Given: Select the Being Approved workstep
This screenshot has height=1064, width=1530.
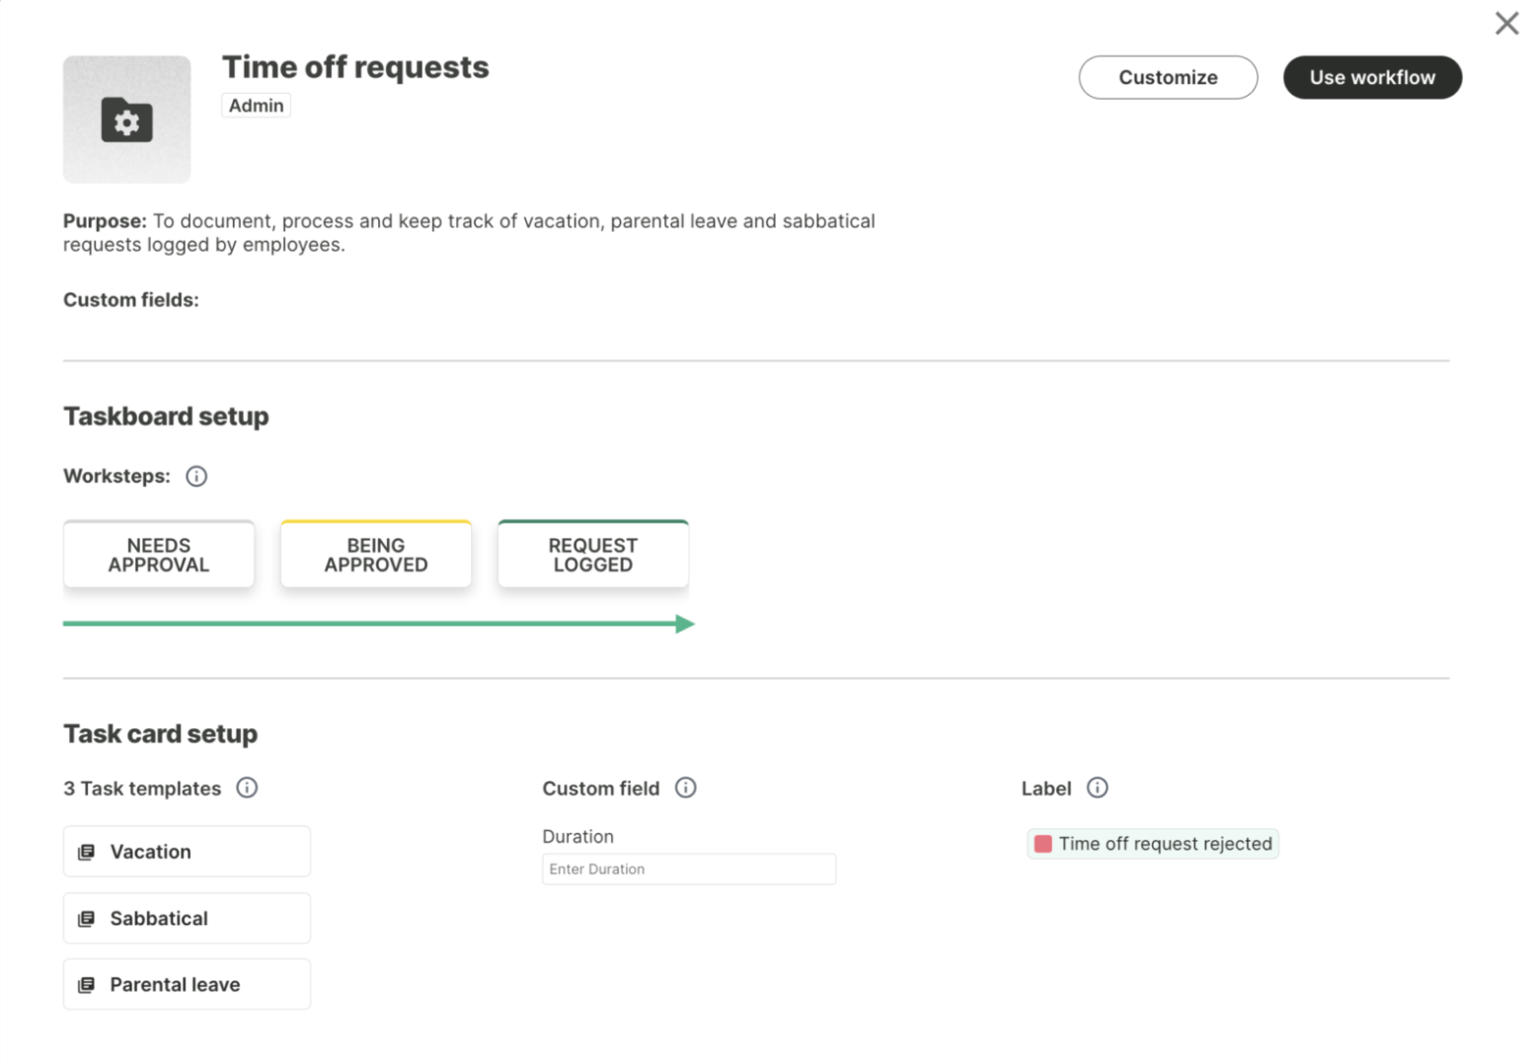Looking at the screenshot, I should tap(375, 555).
